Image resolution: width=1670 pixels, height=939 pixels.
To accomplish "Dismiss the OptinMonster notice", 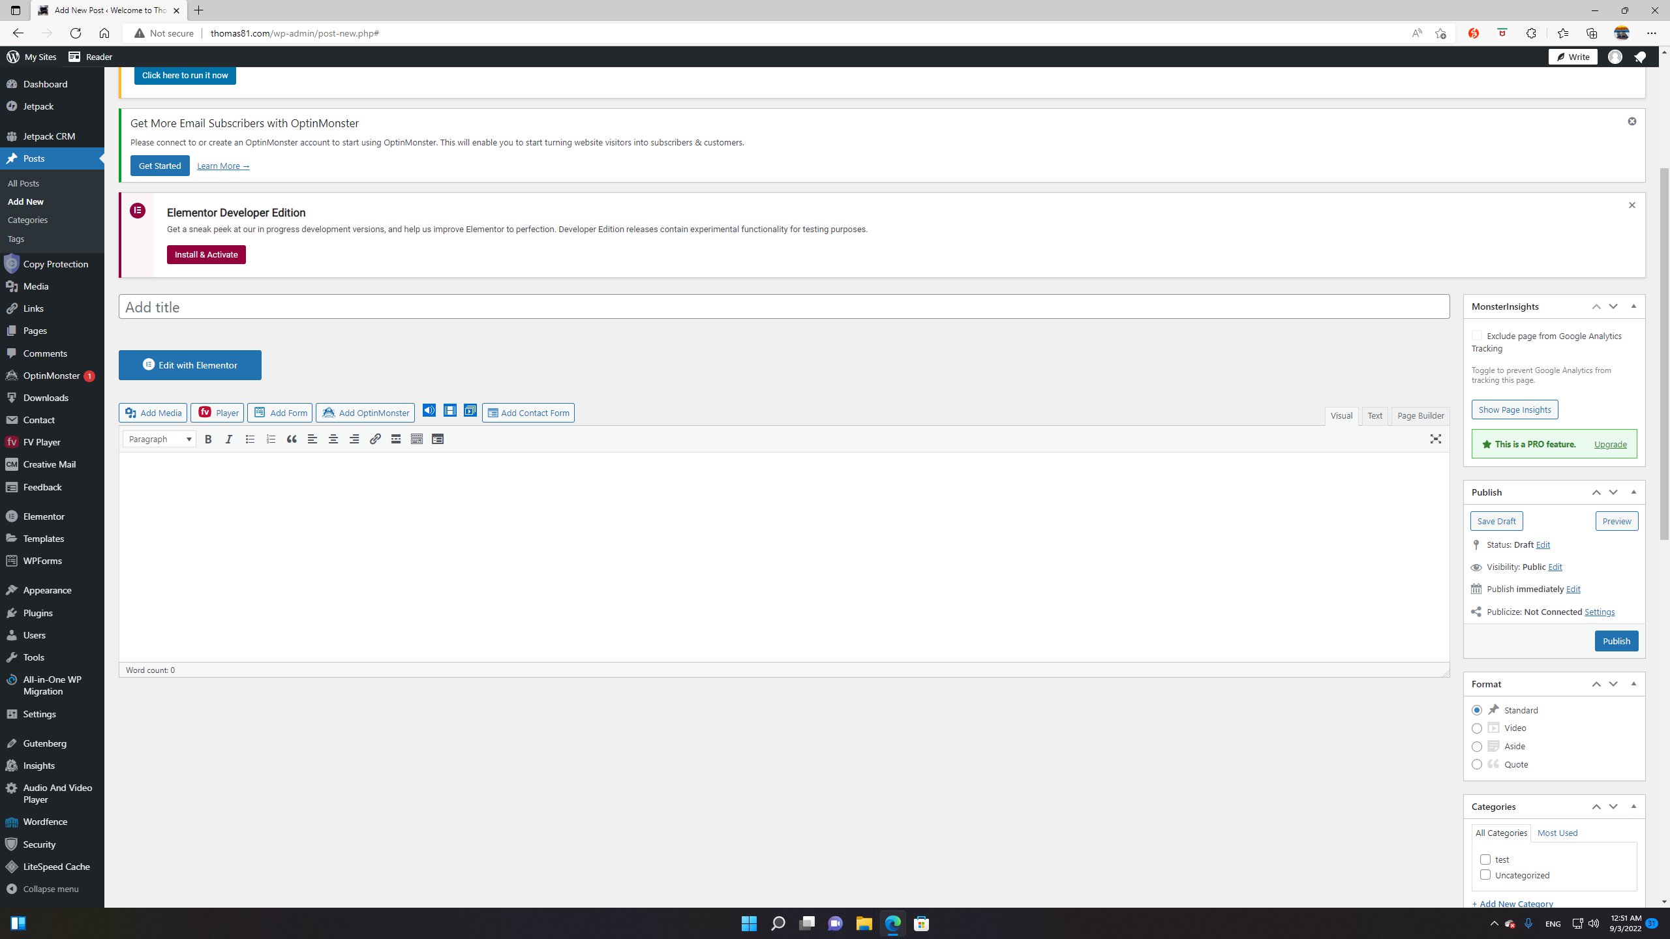I will (1632, 121).
